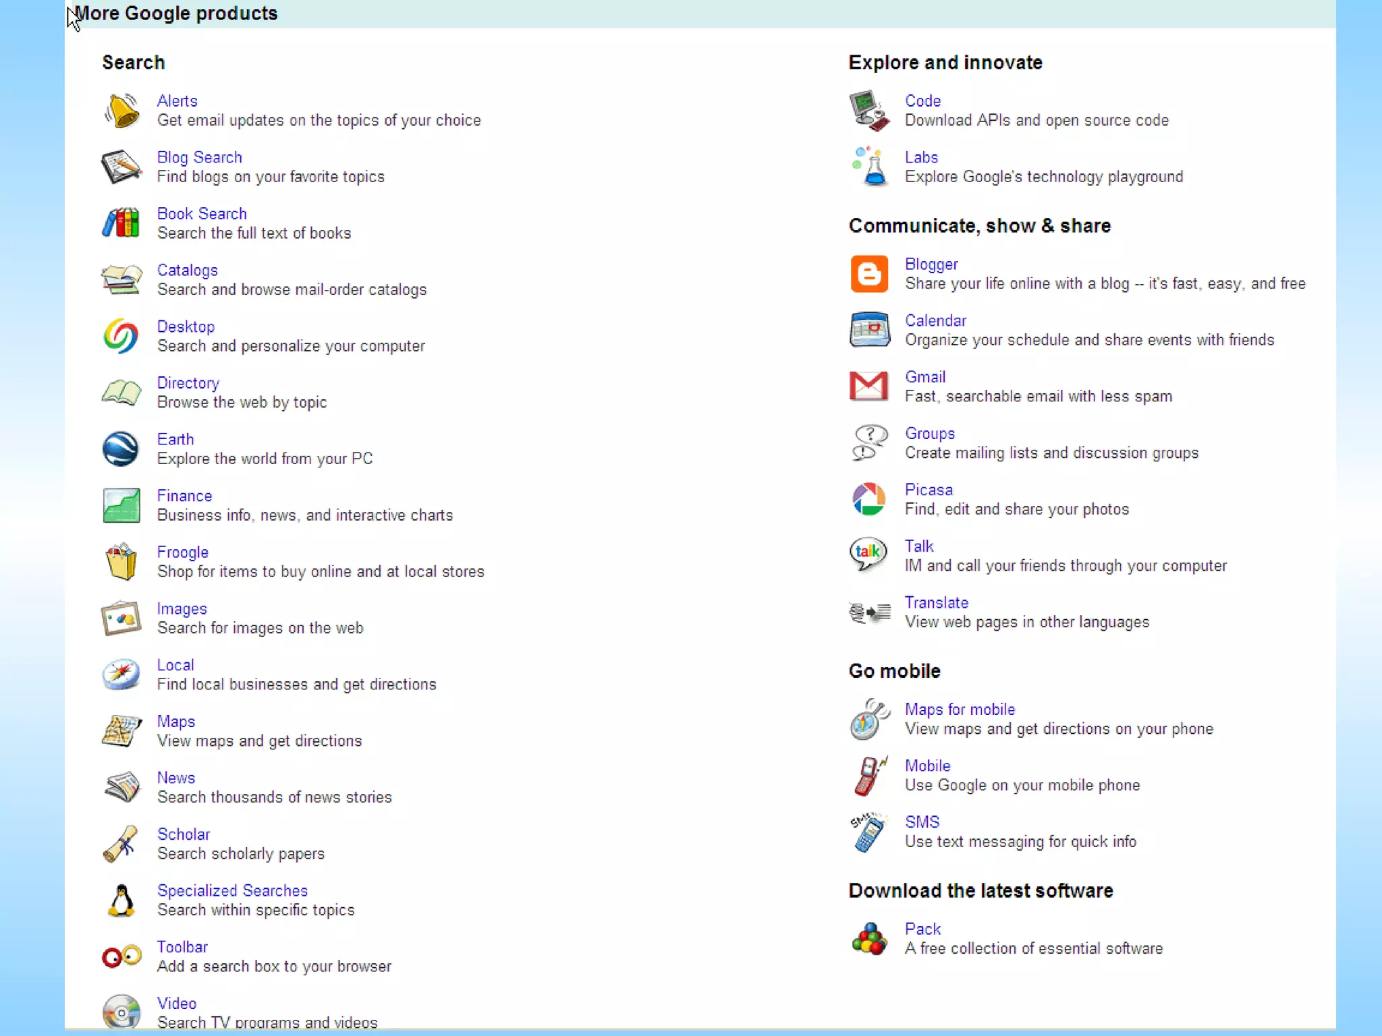The height and width of the screenshot is (1036, 1382).
Task: Click the Talk bubble icon
Action: point(868,555)
